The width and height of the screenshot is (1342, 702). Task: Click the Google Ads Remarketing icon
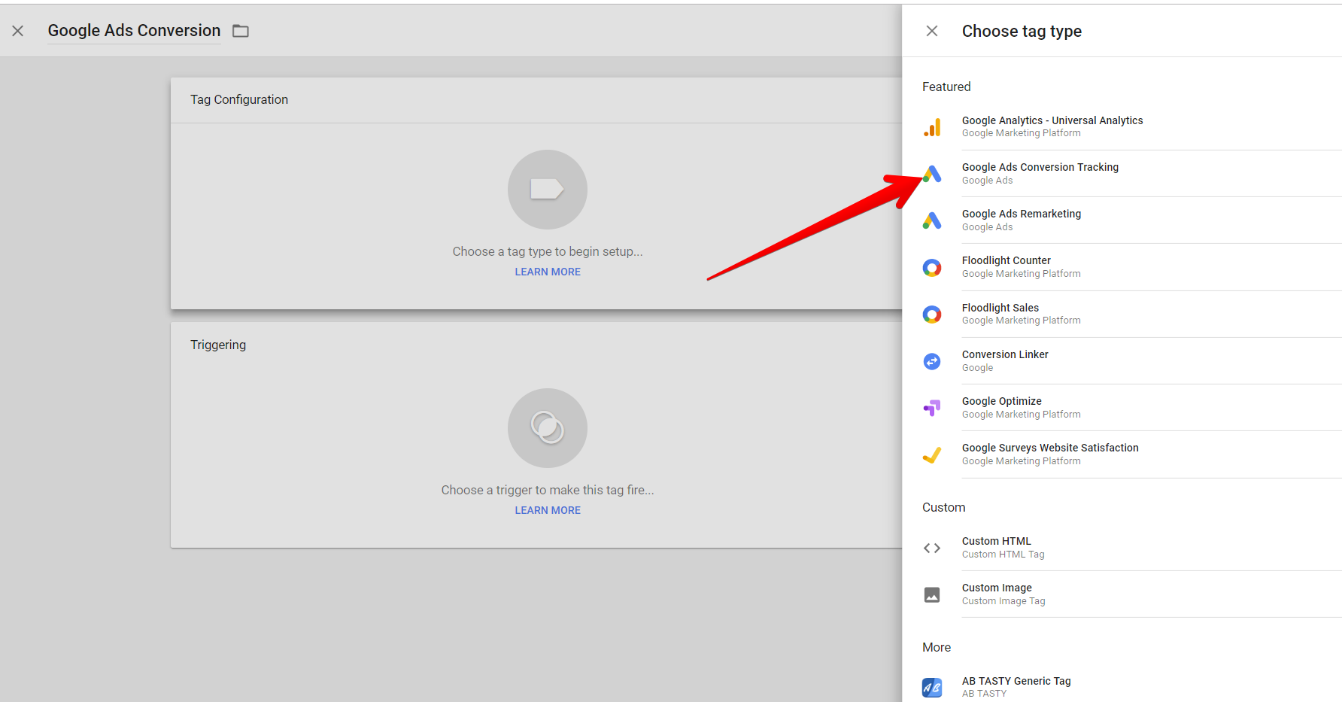932,220
